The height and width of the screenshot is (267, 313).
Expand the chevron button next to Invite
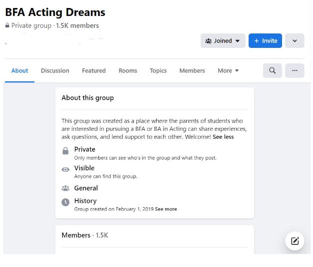pyautogui.click(x=295, y=41)
